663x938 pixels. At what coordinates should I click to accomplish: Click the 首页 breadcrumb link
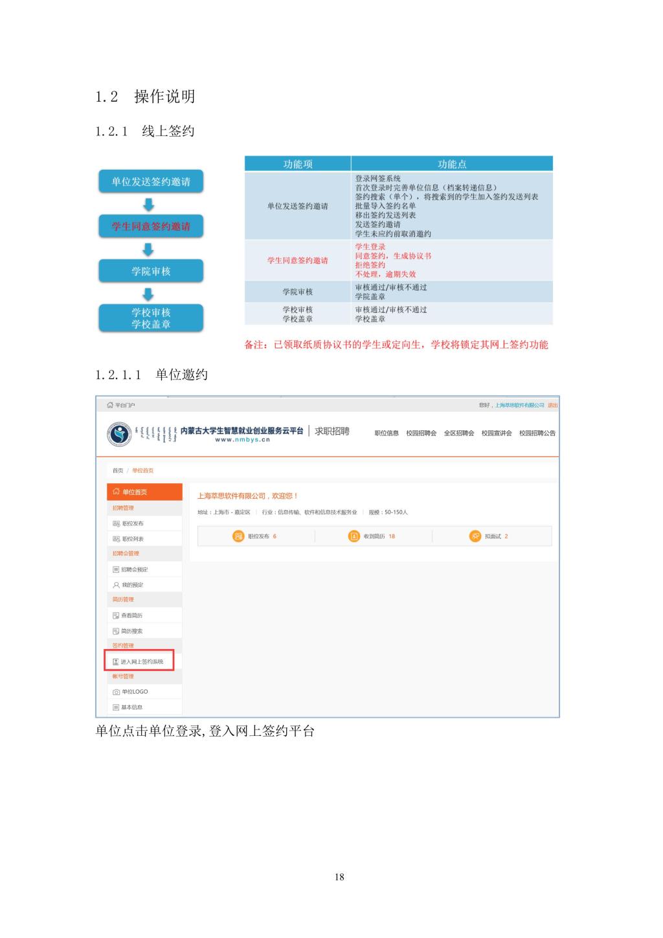tap(118, 471)
